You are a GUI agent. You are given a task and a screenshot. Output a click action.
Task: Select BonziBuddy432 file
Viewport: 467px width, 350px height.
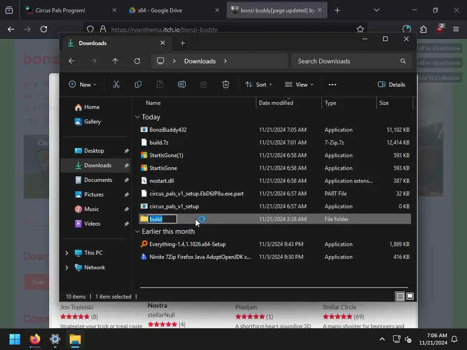point(275,130)
